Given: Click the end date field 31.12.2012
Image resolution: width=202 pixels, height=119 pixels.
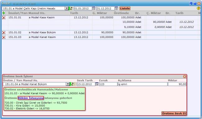Looking at the screenshot, I should [x=106, y=8].
